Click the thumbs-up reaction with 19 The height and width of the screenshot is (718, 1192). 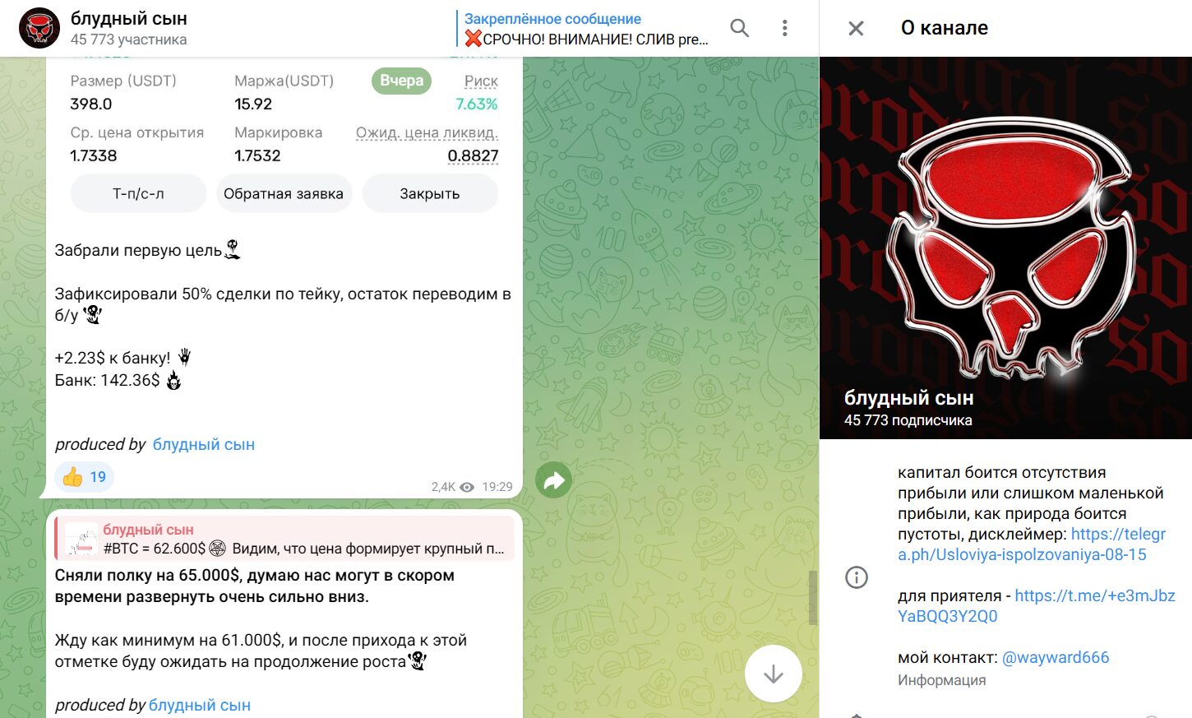pyautogui.click(x=85, y=477)
